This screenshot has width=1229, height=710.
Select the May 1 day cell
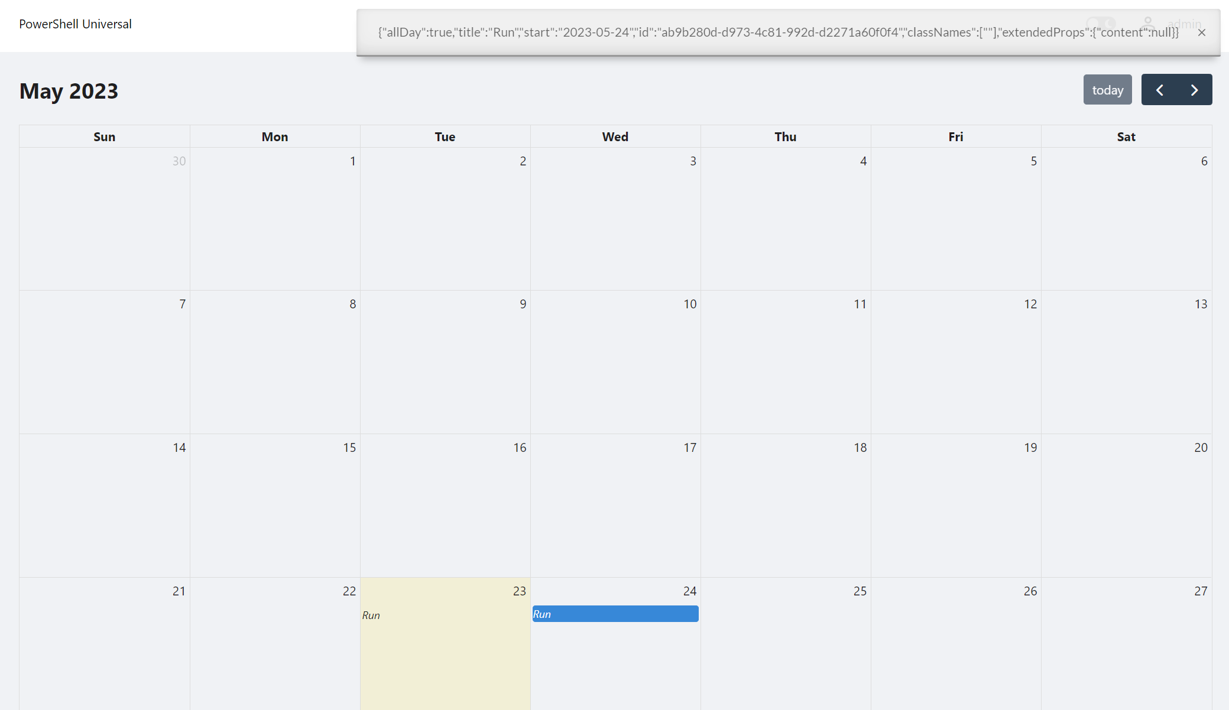point(275,219)
